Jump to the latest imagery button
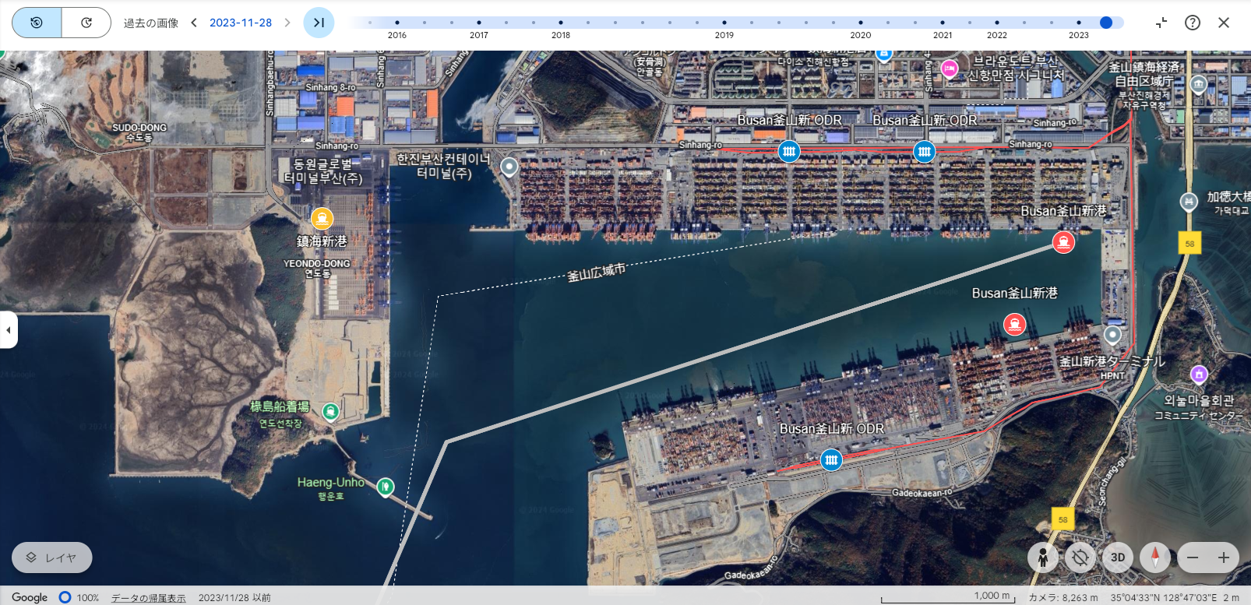 tap(319, 23)
